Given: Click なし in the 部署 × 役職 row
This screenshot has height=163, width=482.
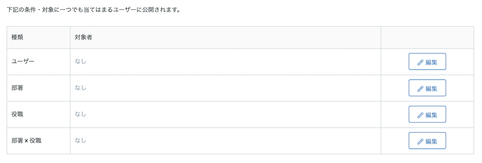Looking at the screenshot, I should tap(80, 141).
